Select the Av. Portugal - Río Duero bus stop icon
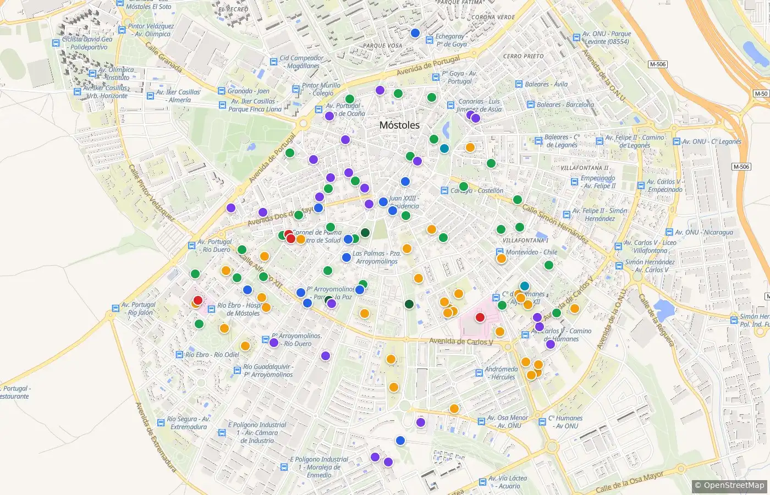Screen dimensions: 770x495 191,246
